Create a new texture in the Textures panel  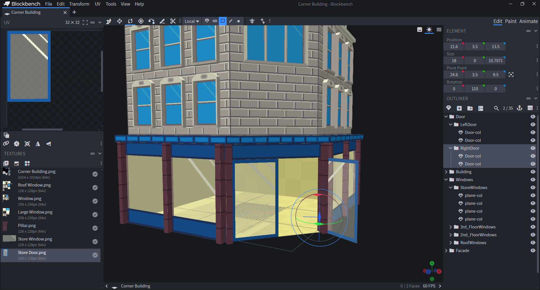coord(6,163)
